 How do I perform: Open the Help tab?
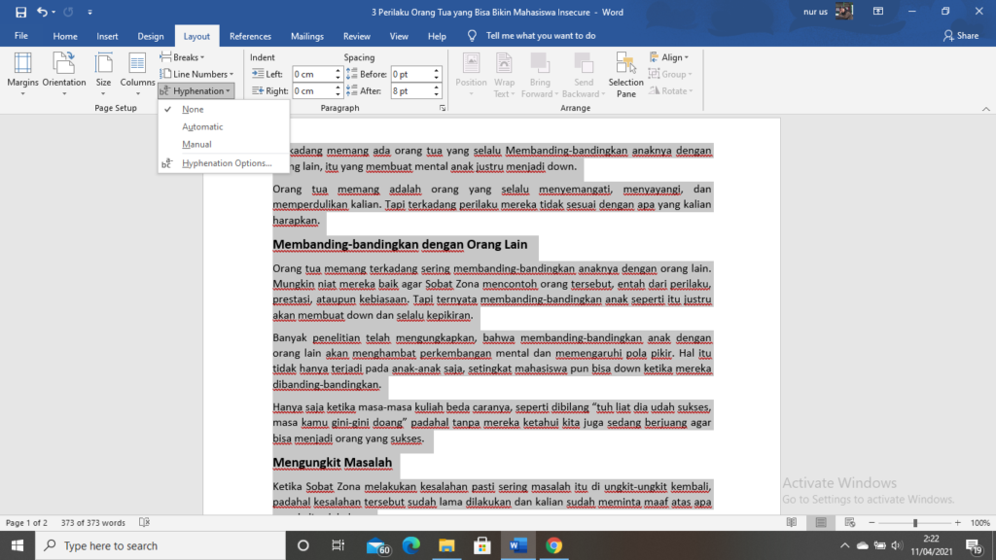437,36
